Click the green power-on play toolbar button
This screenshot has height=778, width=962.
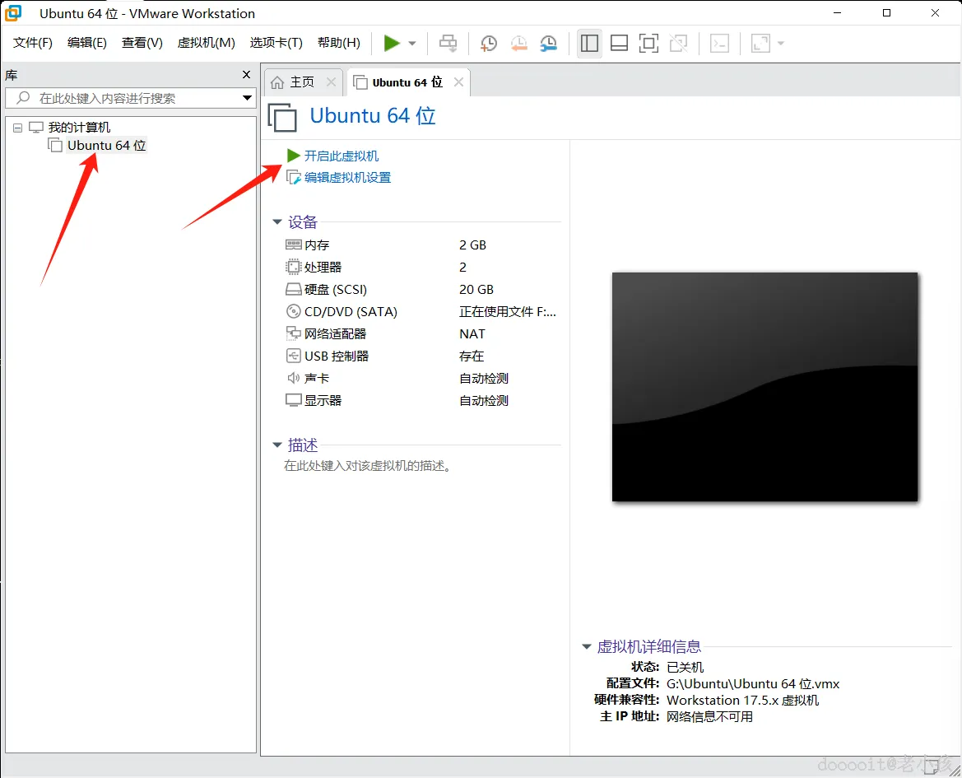[392, 43]
